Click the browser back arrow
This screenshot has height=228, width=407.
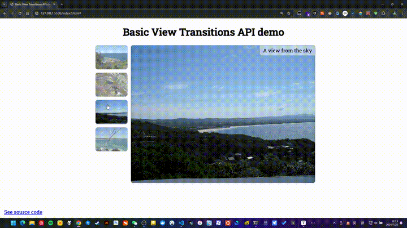tap(5, 13)
